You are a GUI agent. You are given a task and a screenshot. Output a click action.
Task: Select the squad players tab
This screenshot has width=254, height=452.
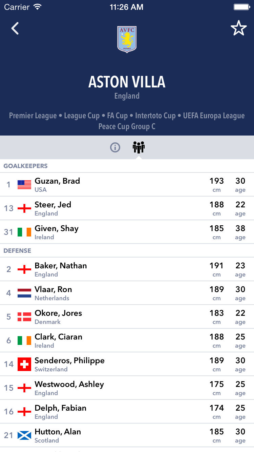[x=139, y=147]
